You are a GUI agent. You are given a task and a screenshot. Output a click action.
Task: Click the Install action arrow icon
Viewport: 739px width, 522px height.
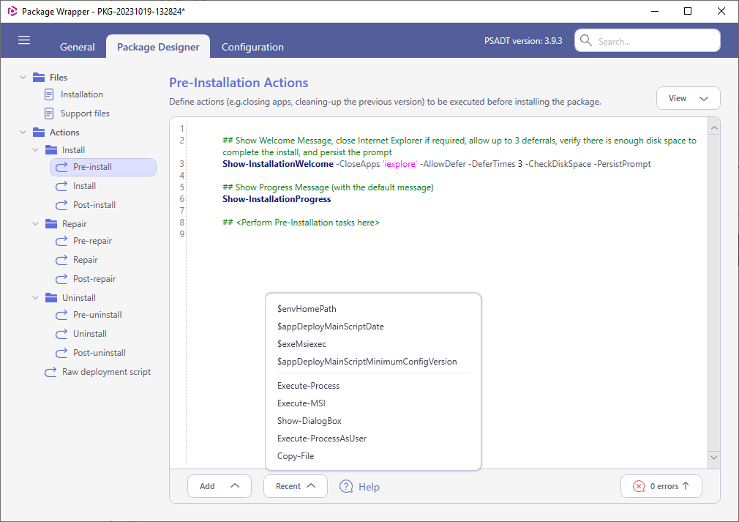coord(61,186)
